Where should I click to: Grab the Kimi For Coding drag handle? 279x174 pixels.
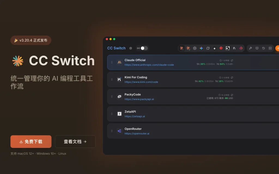pyautogui.click(x=112, y=79)
